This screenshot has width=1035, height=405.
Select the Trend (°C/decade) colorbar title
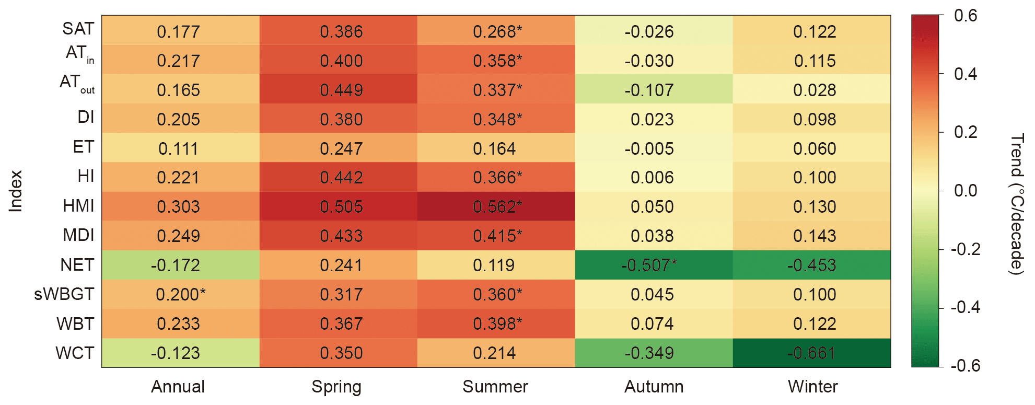[x=1016, y=204]
